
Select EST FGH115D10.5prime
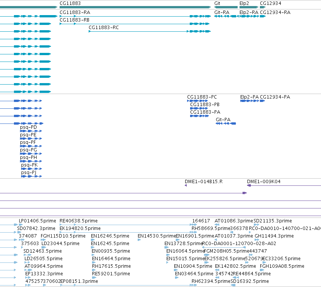(63, 236)
